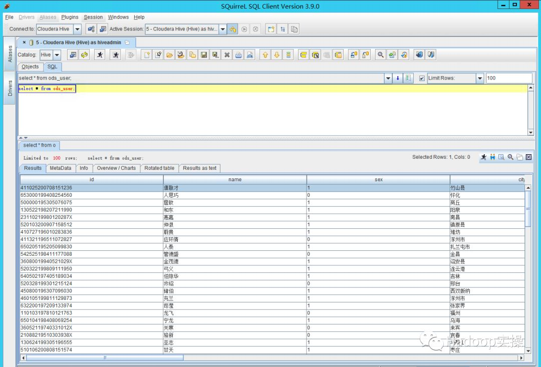Expand the SQL history combo dropdown
The height and width of the screenshot is (367, 541).
pyautogui.click(x=388, y=78)
